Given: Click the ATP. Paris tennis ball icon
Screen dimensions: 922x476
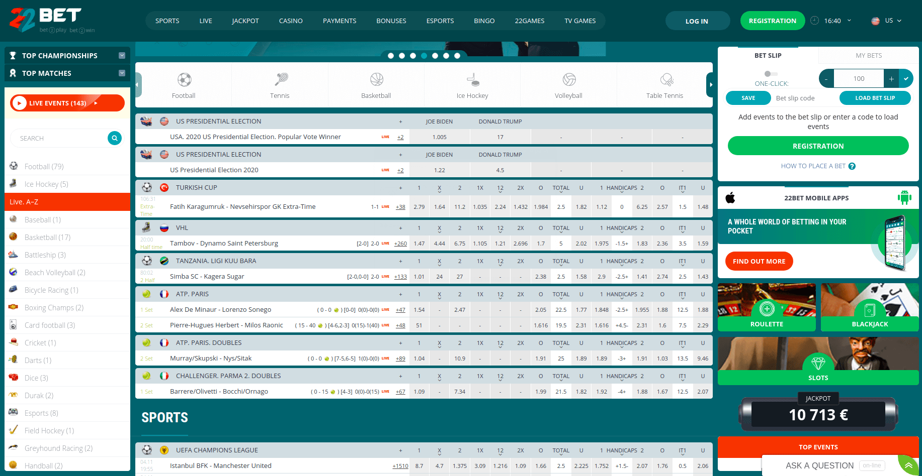Looking at the screenshot, I should [146, 294].
